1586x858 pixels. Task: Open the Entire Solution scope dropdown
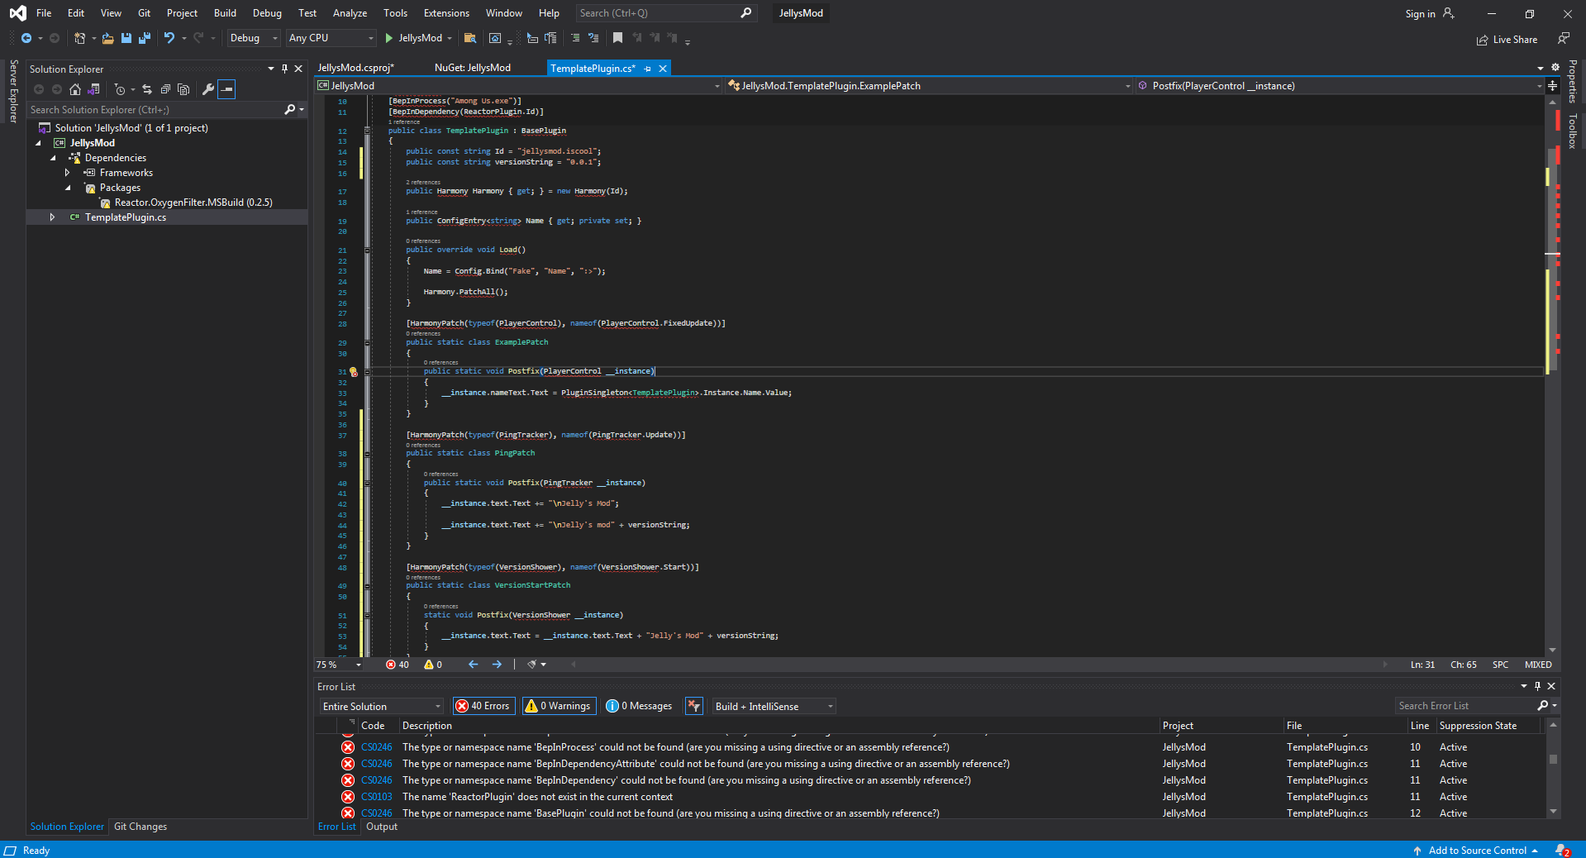pyautogui.click(x=382, y=706)
